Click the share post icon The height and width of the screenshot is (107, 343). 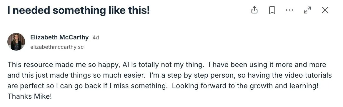[254, 10]
